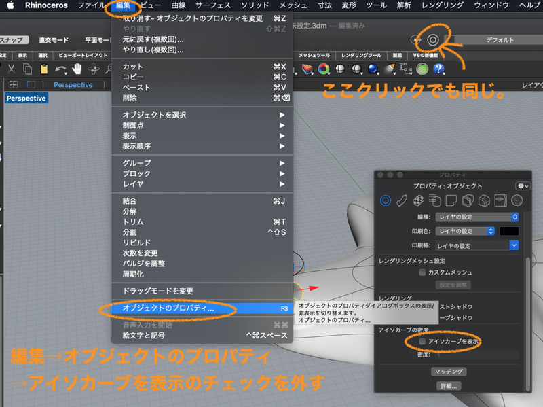Image resolution: width=543 pixels, height=407 pixels.
Task: Click the cube edge icon in Properties panel
Action: 484,200
